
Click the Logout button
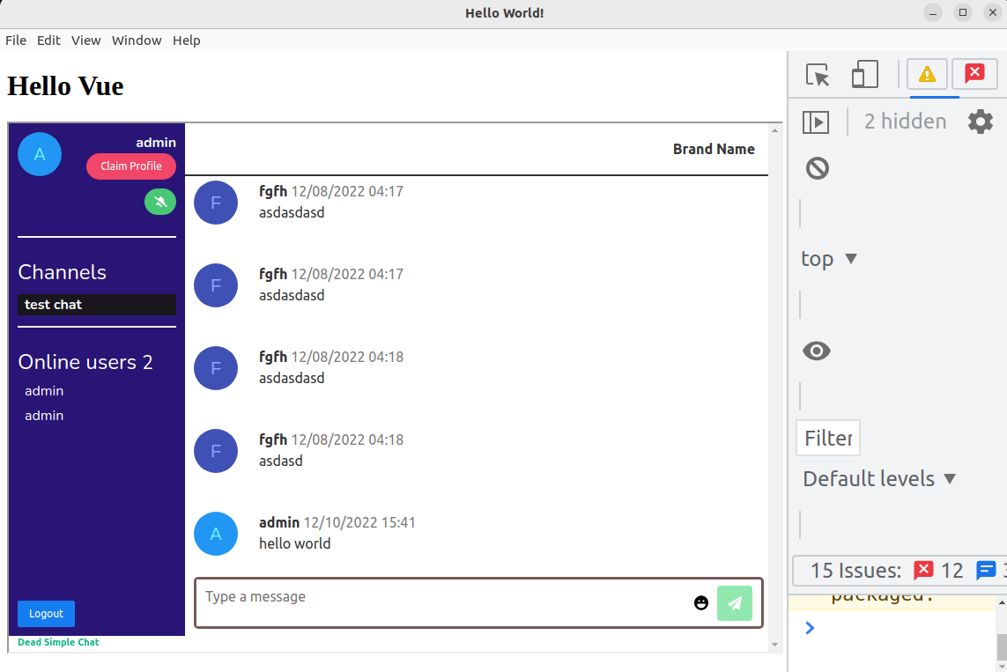tap(46, 614)
